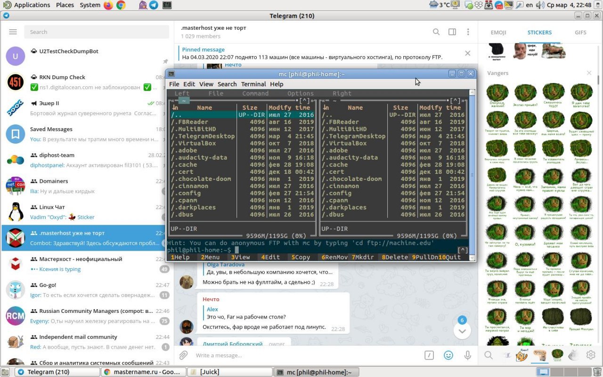Open RKN Dump Check chat

(87, 82)
